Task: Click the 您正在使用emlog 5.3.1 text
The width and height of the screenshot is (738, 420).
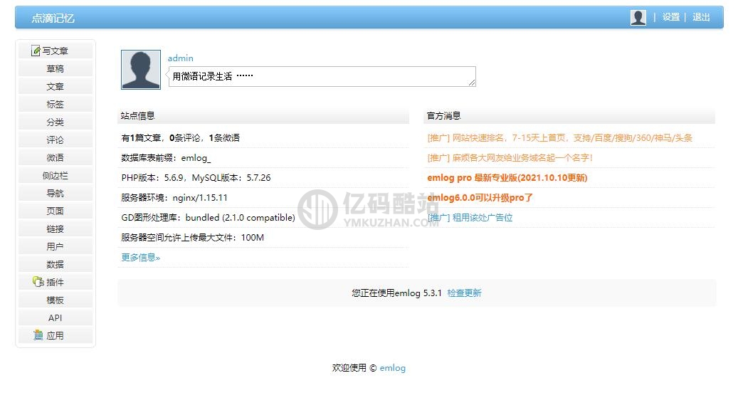Action: [x=397, y=293]
